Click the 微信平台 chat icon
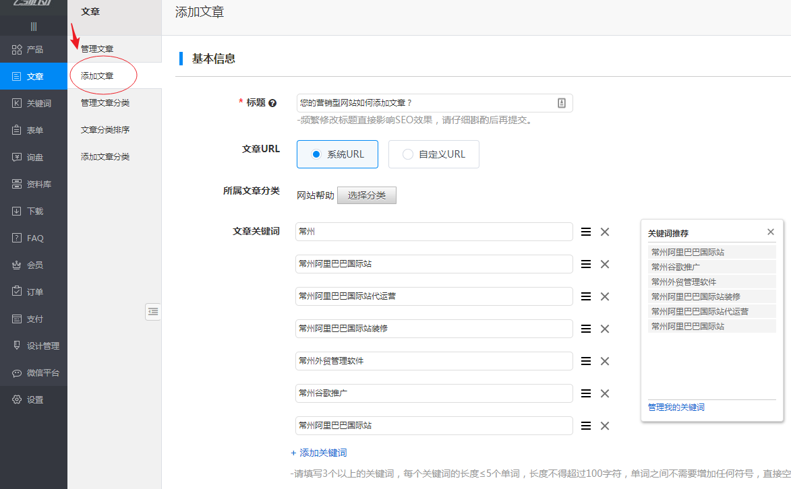The width and height of the screenshot is (791, 489). (x=17, y=372)
